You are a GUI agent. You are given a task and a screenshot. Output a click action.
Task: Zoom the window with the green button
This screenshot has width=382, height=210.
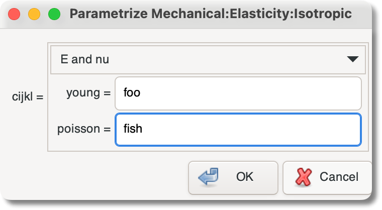pyautogui.click(x=54, y=14)
